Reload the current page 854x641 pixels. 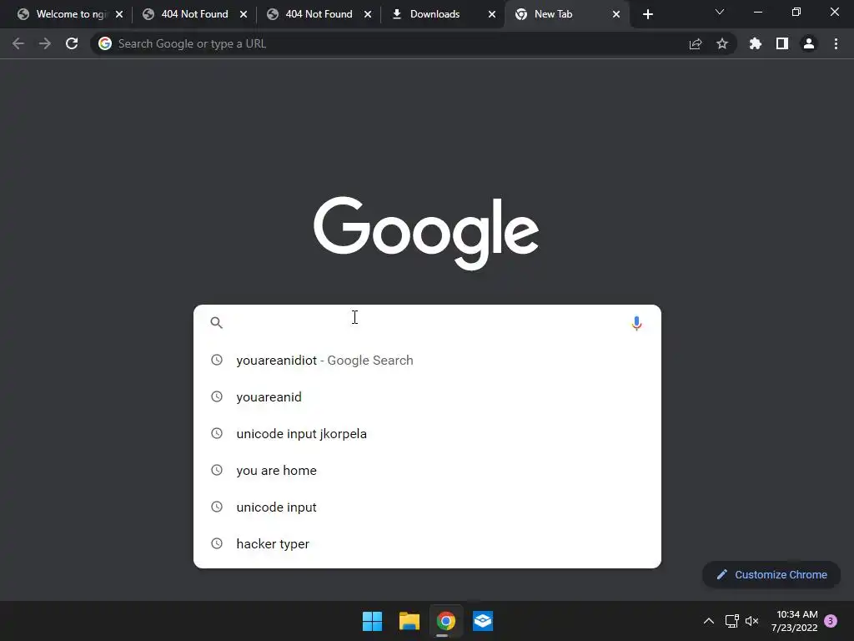72,43
